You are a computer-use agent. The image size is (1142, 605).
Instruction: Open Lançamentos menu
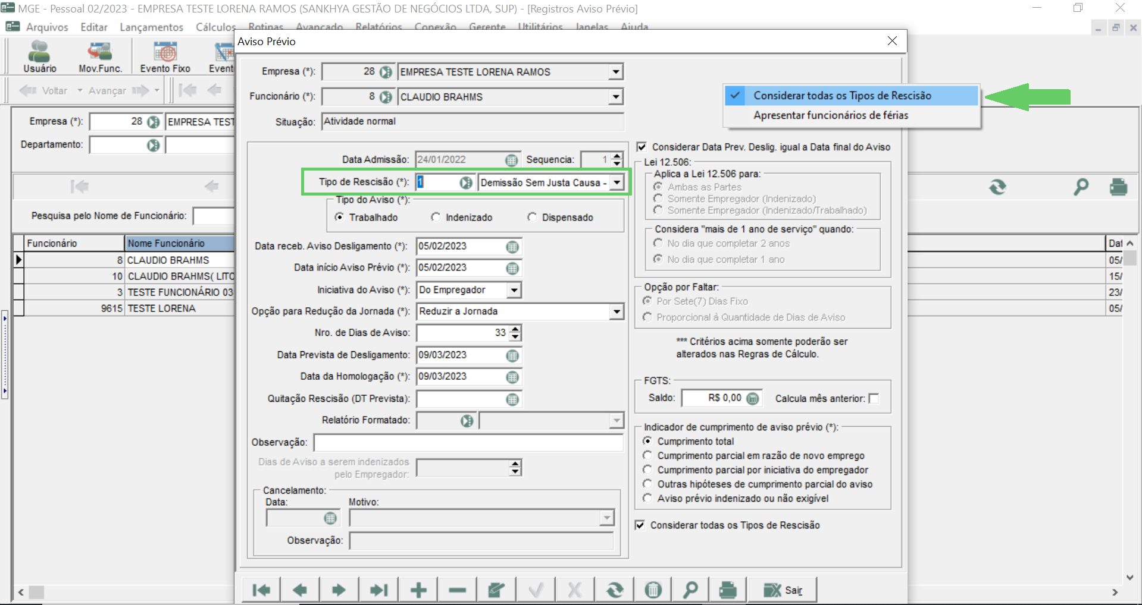[151, 27]
